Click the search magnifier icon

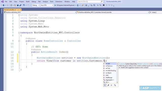[x=102, y=2]
